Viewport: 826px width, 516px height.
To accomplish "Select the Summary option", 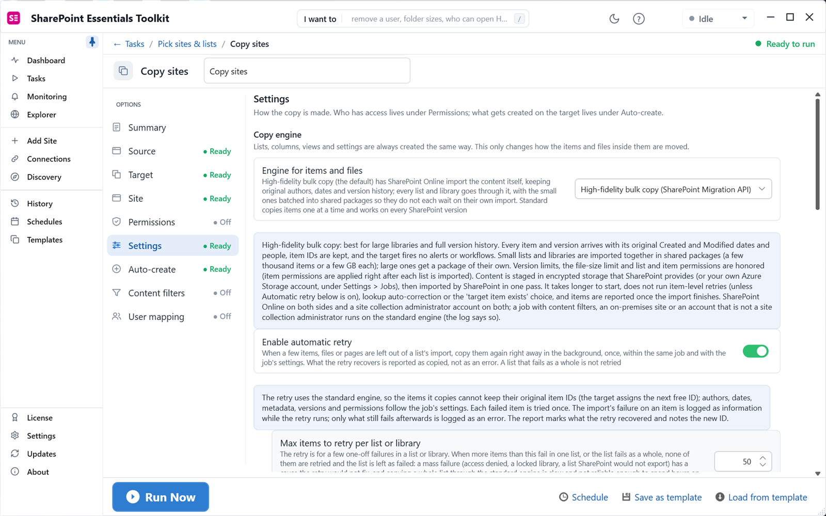I will tap(173, 127).
